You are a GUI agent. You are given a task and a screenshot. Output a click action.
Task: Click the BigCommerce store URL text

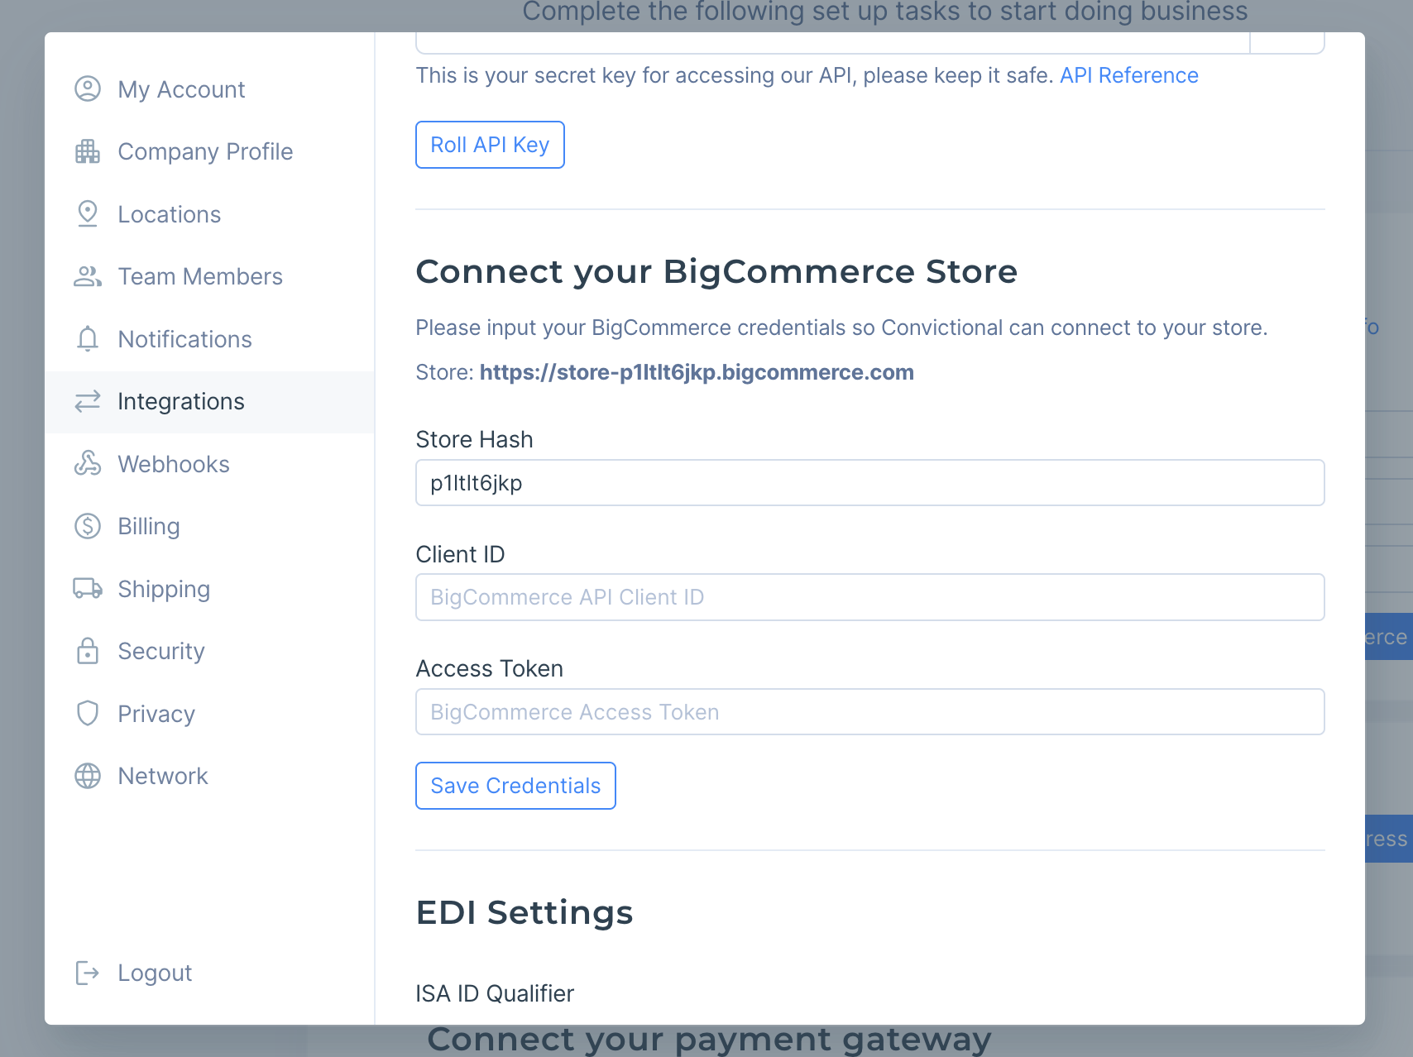click(x=697, y=372)
